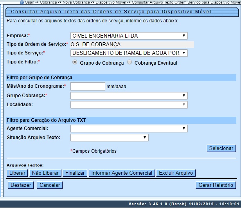
Task: Click the Excluir Arquivo button
Action: pyautogui.click(x=176, y=173)
